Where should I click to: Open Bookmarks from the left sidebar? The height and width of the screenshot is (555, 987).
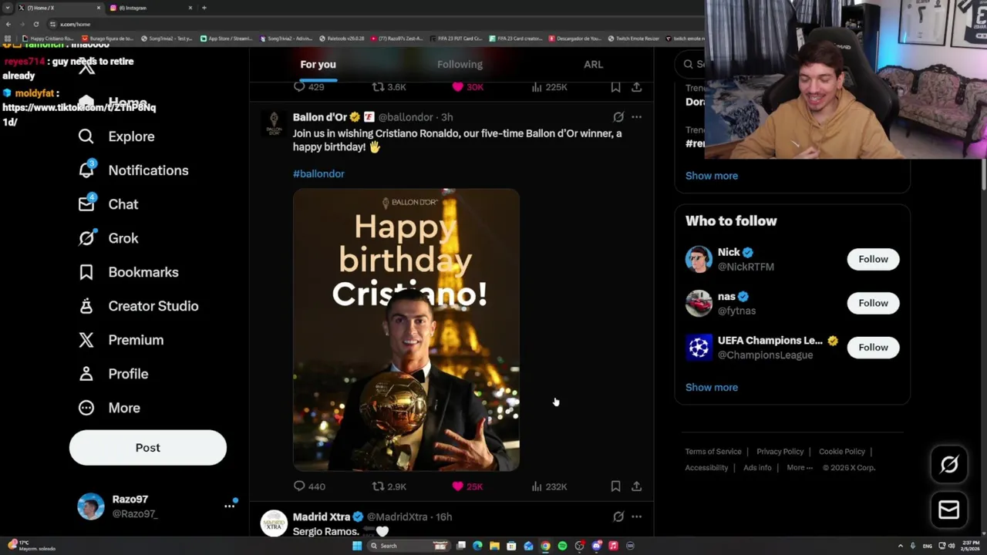pyautogui.click(x=128, y=272)
